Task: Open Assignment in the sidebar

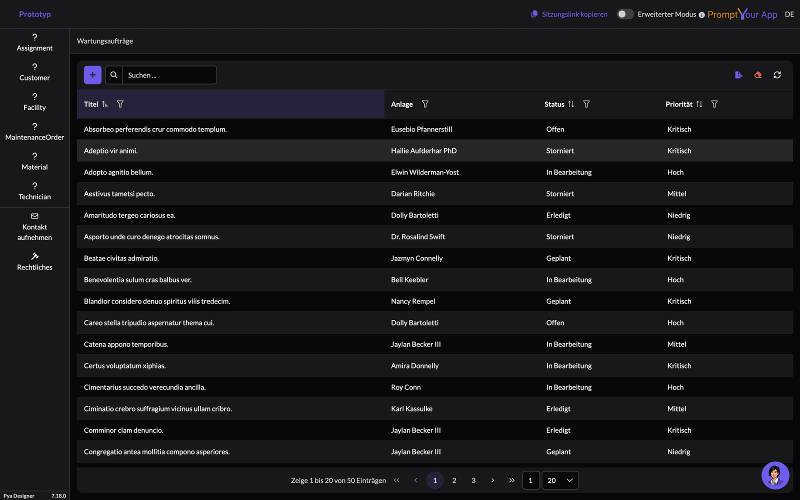Action: (x=34, y=42)
